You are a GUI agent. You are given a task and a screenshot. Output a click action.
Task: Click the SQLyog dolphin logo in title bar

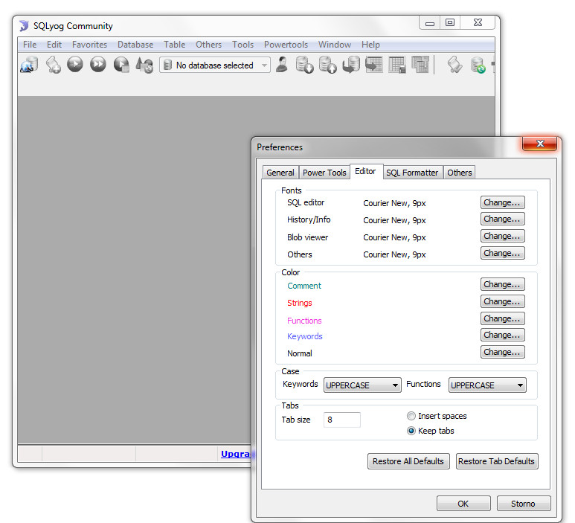point(25,26)
